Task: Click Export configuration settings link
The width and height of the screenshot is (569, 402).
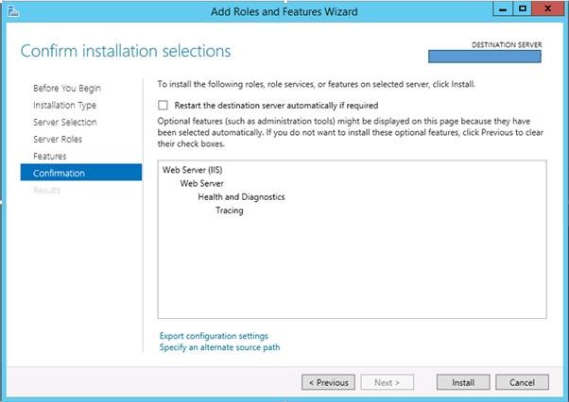Action: pos(213,336)
